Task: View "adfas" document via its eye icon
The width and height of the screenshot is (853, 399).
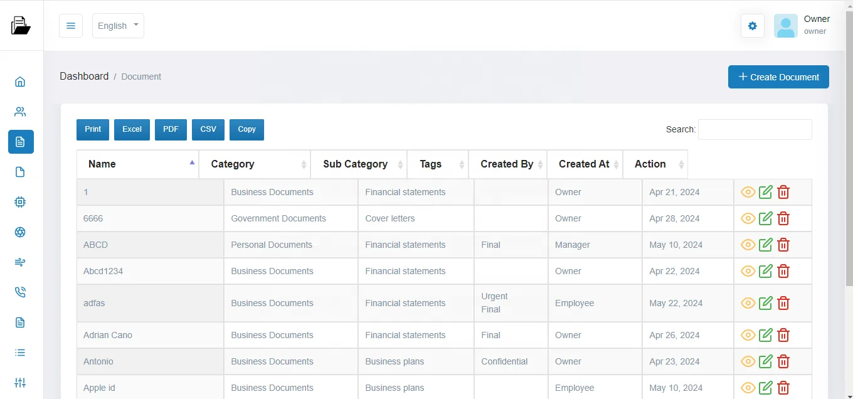Action: 748,303
